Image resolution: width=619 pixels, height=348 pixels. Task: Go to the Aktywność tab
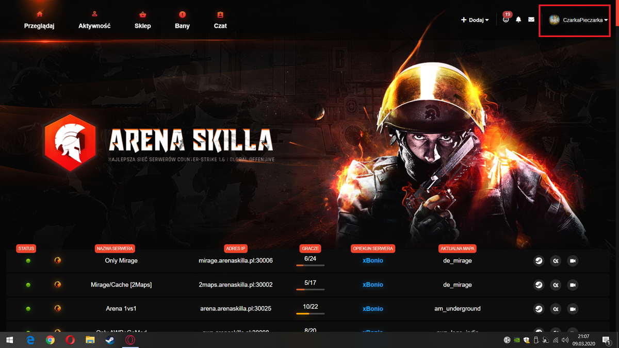[94, 21]
